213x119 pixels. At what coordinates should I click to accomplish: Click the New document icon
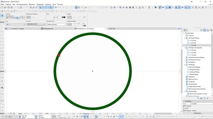[x=2, y=7]
